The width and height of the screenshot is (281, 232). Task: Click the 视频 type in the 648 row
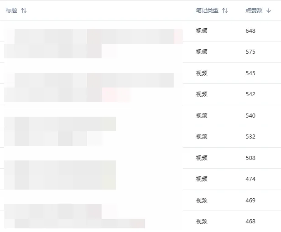coord(202,31)
